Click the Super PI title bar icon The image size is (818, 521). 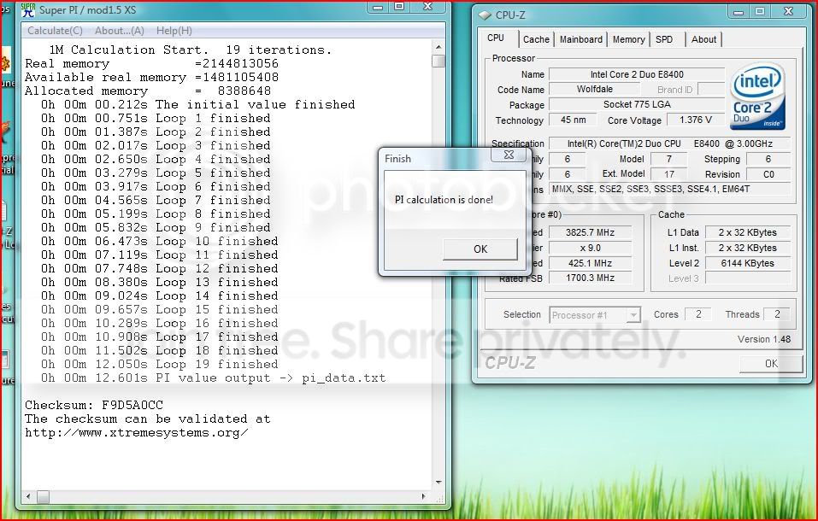[27, 10]
